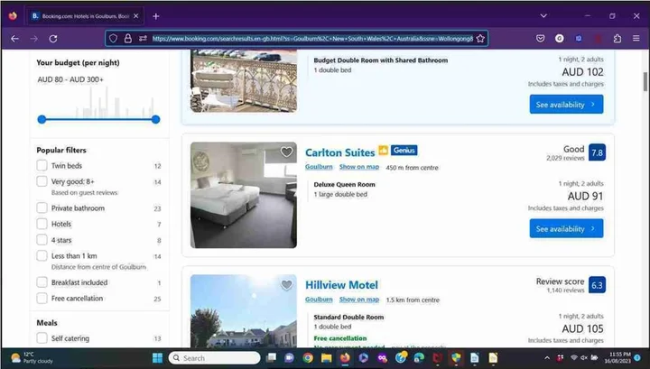Enable the Very good: 8+ filter
This screenshot has width=650, height=369.
pos(42,181)
